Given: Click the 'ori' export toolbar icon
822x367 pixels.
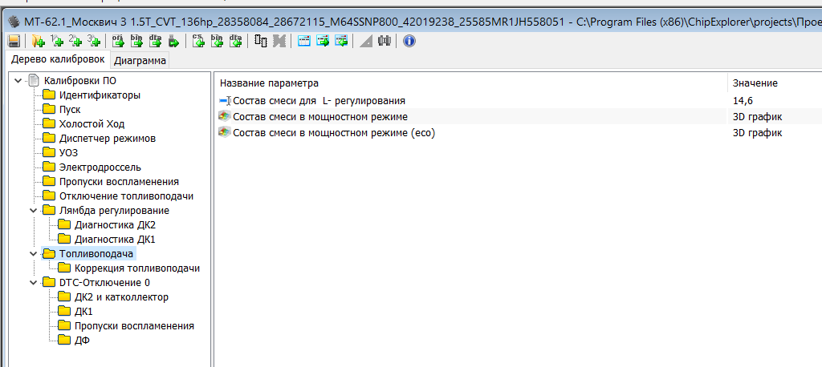Looking at the screenshot, I should 117,41.
